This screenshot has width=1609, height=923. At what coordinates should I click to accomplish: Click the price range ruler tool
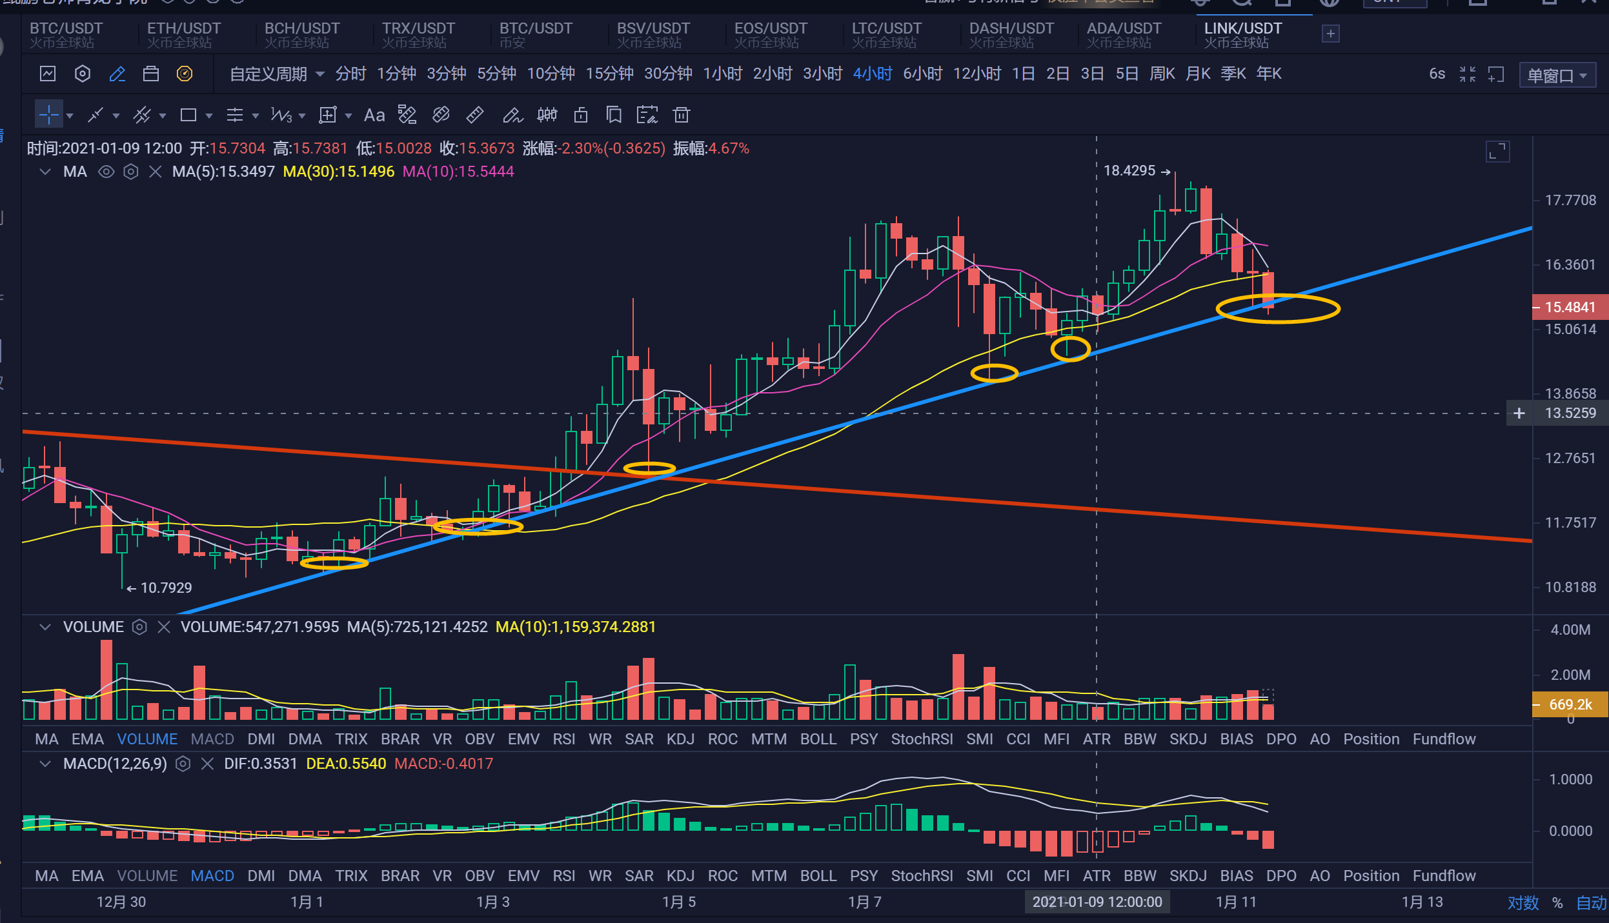pyautogui.click(x=407, y=115)
